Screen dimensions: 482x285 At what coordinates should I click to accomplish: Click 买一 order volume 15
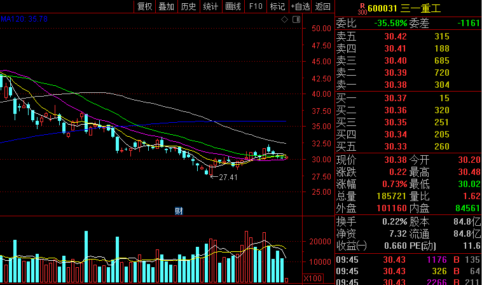tap(444, 98)
